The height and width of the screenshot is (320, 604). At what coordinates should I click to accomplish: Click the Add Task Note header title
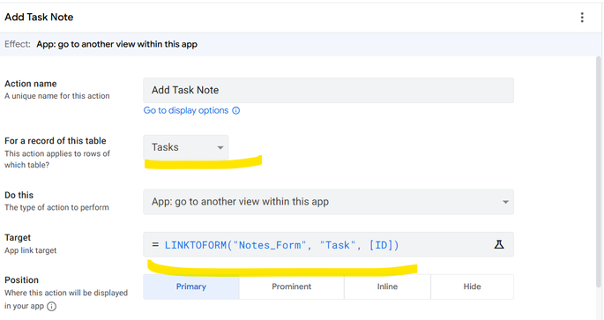39,17
